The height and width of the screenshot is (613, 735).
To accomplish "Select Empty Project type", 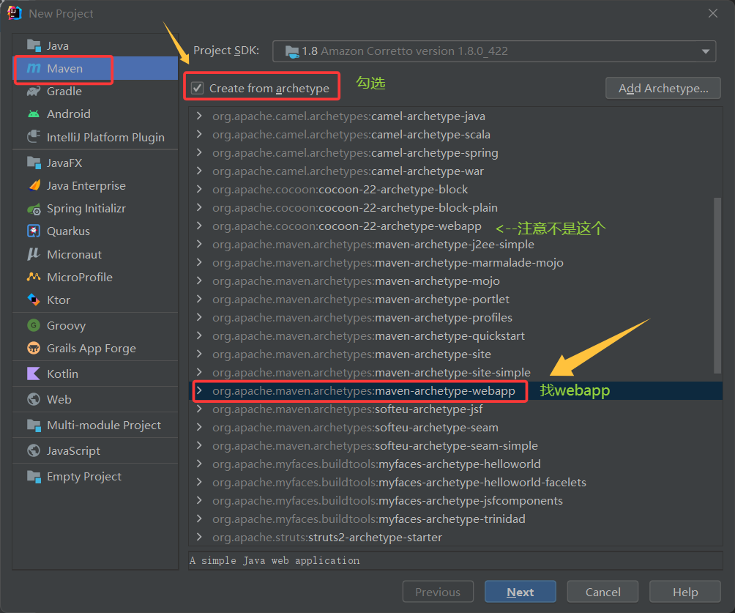I will 96,477.
